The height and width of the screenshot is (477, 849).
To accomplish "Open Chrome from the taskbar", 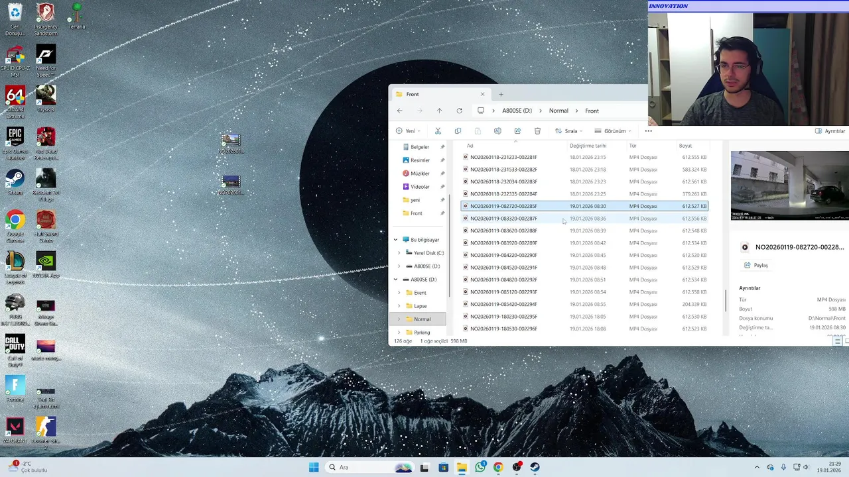I will 498,467.
